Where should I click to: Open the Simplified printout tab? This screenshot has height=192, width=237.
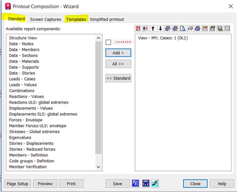(x=107, y=19)
